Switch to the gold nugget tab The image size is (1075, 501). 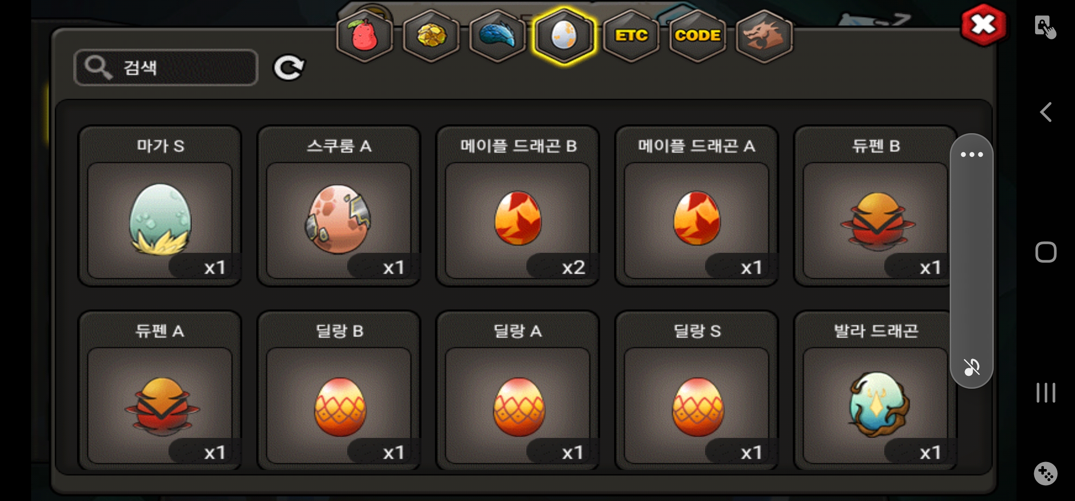coord(431,36)
